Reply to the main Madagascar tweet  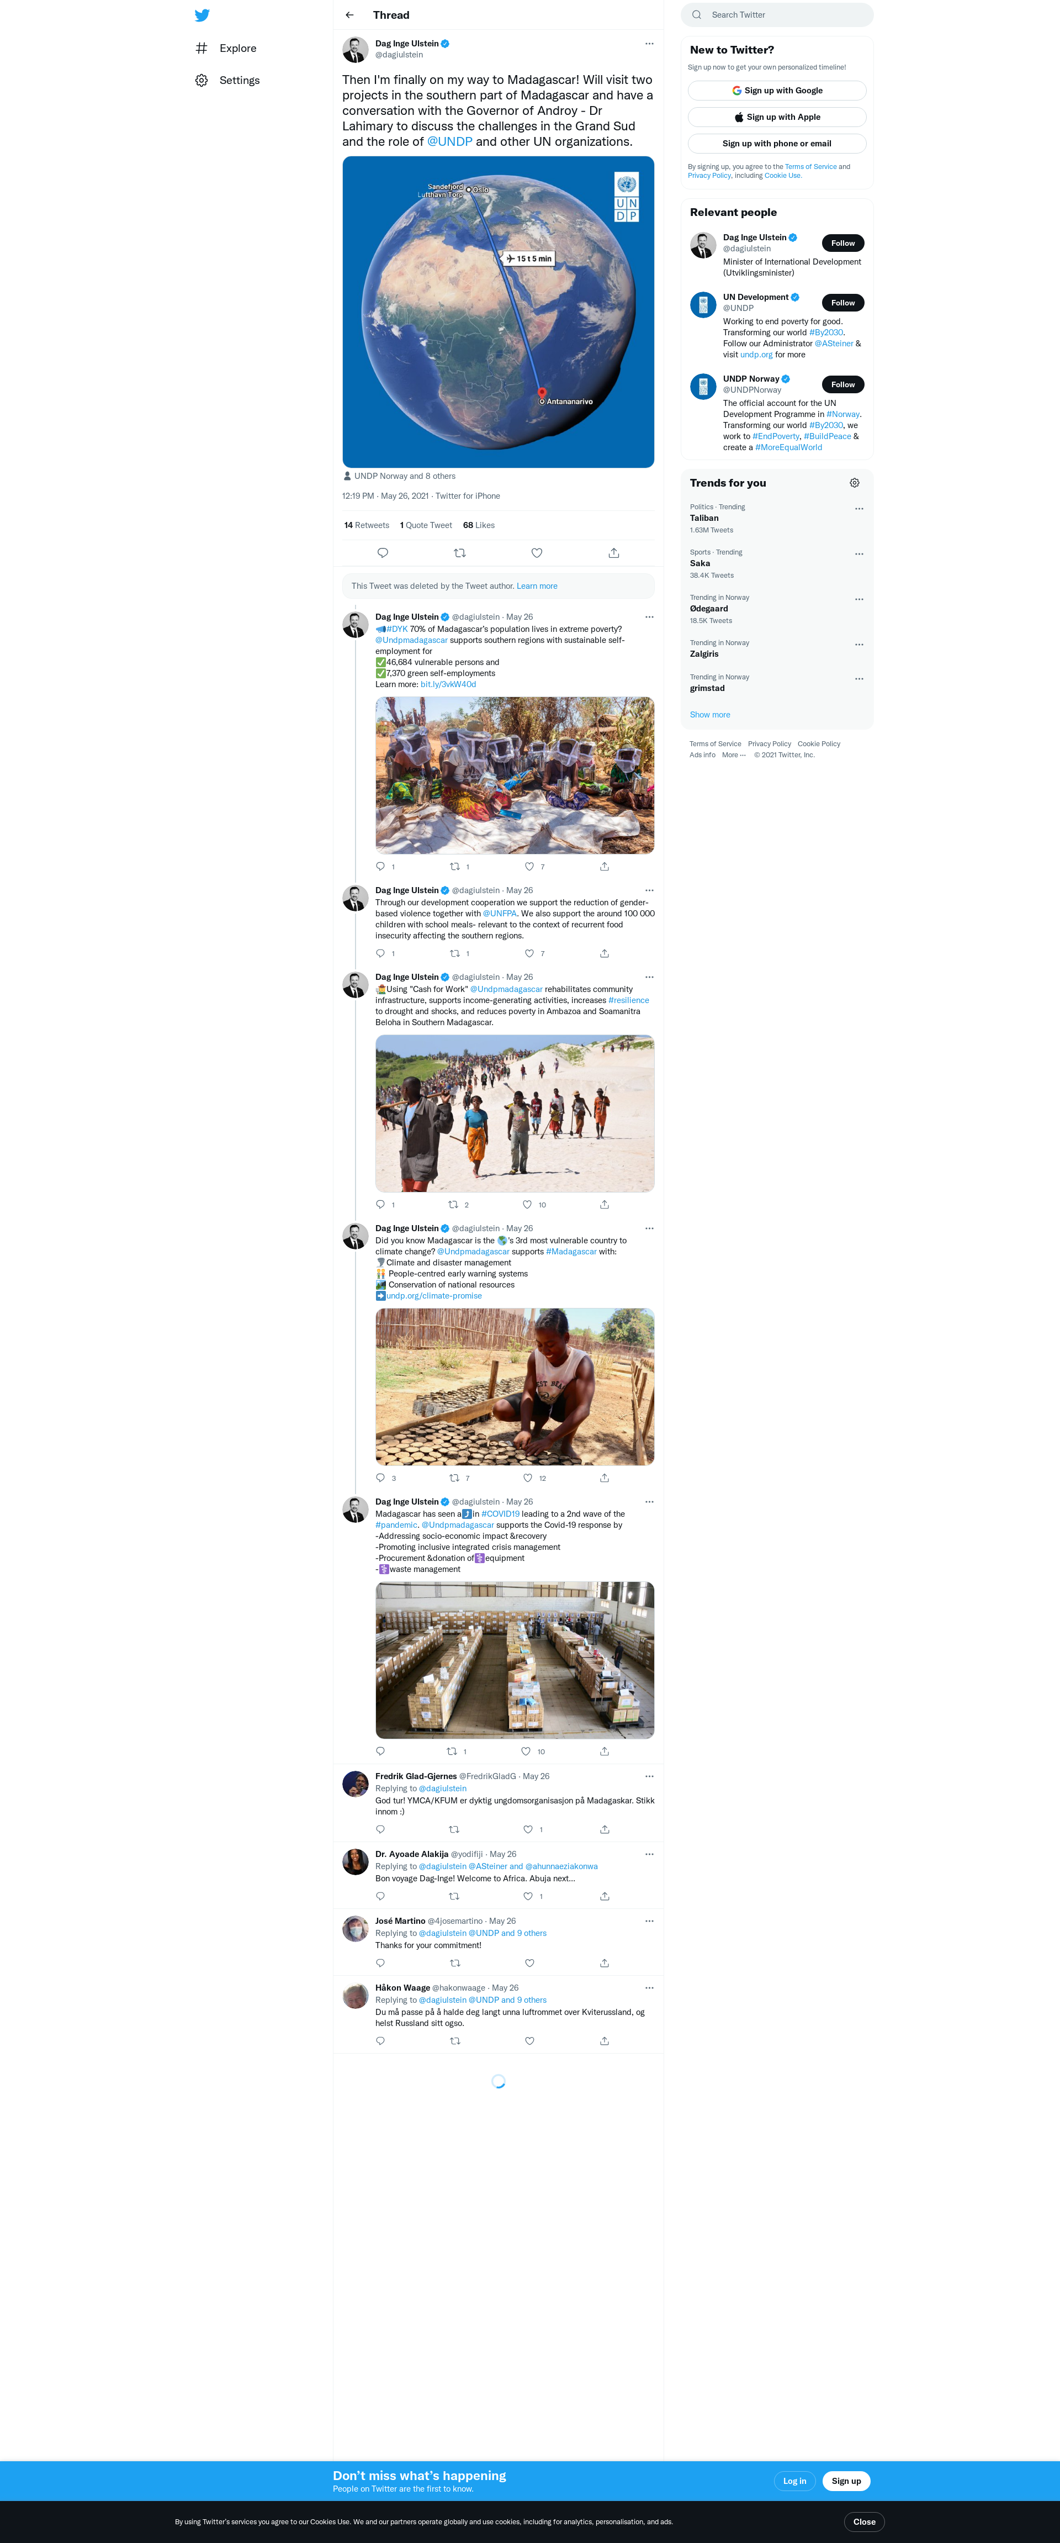pos(383,553)
